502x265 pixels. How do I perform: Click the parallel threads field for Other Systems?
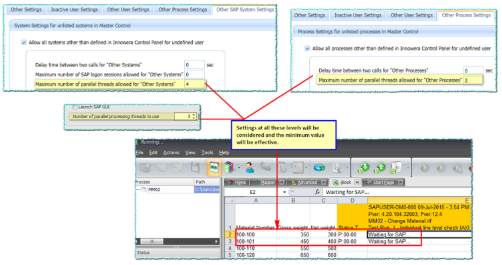coord(194,84)
